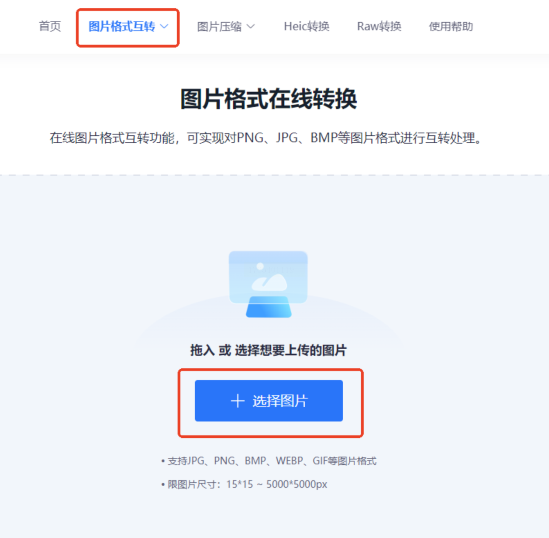
Task: Click the 拖入 或 选择想要上传的图片 text
Action: [x=268, y=350]
